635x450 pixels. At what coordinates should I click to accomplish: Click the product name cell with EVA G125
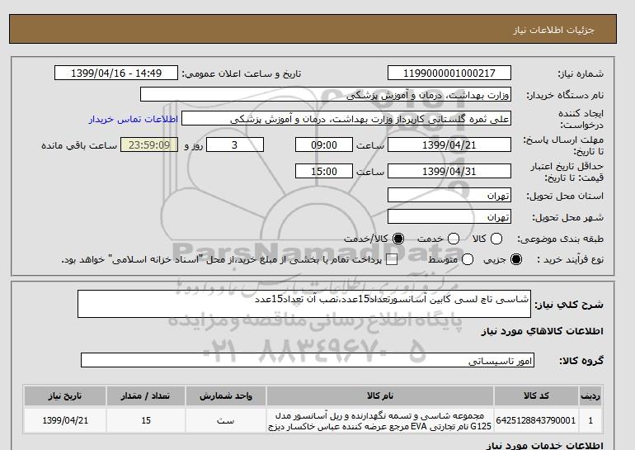[x=380, y=421]
